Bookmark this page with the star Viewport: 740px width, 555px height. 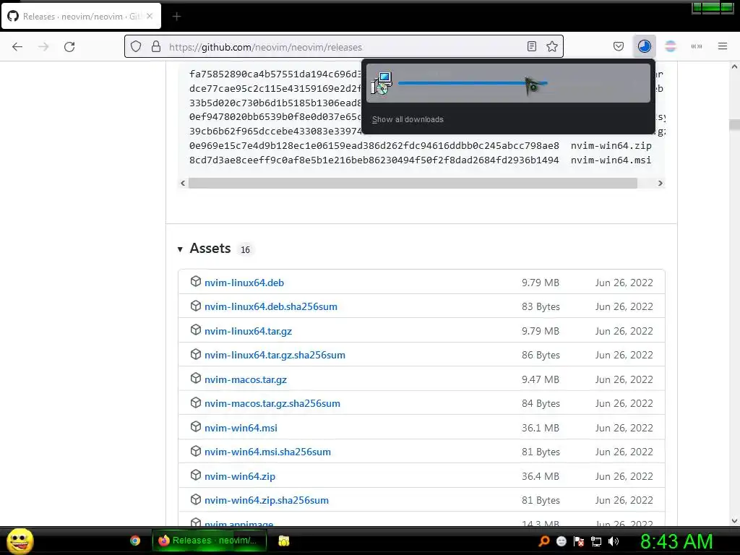click(552, 46)
